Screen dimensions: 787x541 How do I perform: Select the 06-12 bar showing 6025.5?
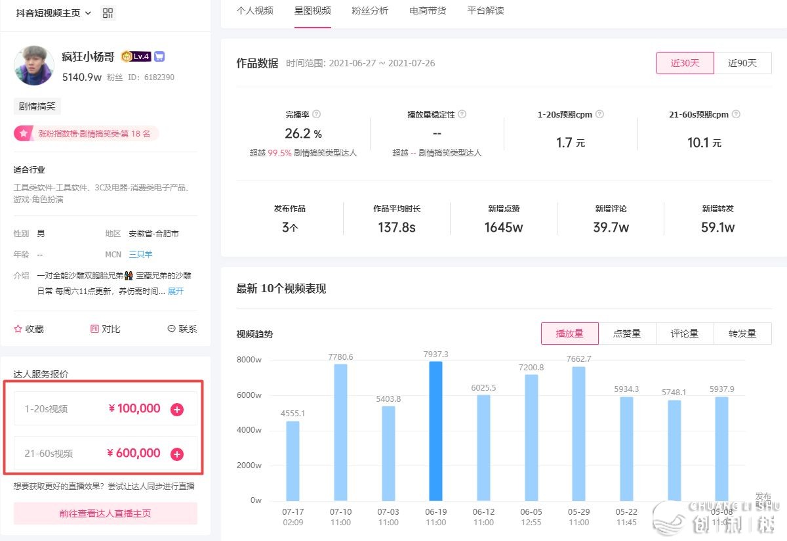tap(483, 448)
